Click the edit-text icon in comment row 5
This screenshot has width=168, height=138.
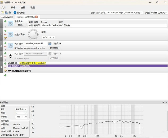coord(5,71)
